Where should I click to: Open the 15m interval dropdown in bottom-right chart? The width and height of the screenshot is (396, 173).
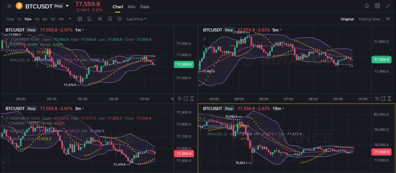[x=278, y=109]
